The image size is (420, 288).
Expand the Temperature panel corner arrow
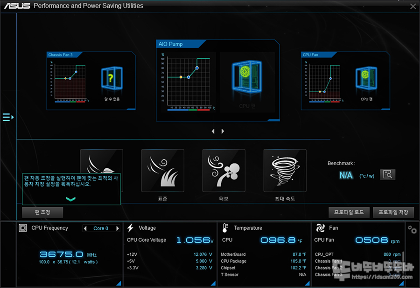pyautogui.click(x=307, y=283)
